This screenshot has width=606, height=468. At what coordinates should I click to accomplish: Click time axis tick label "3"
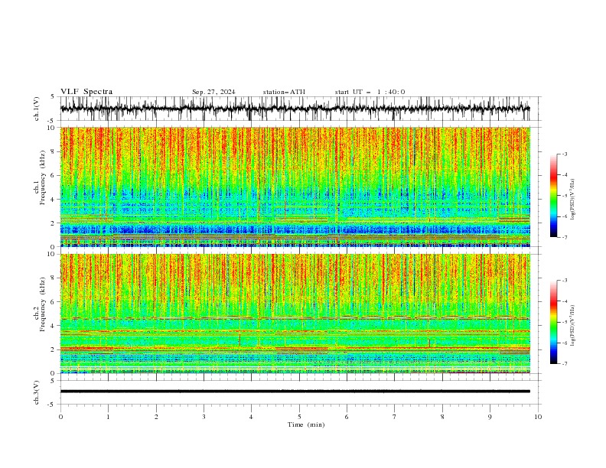204,417
